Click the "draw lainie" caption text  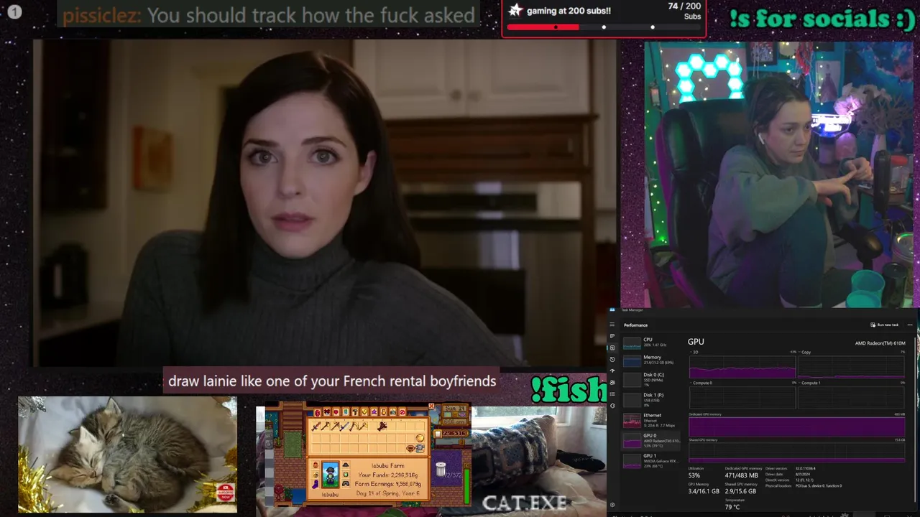(331, 381)
